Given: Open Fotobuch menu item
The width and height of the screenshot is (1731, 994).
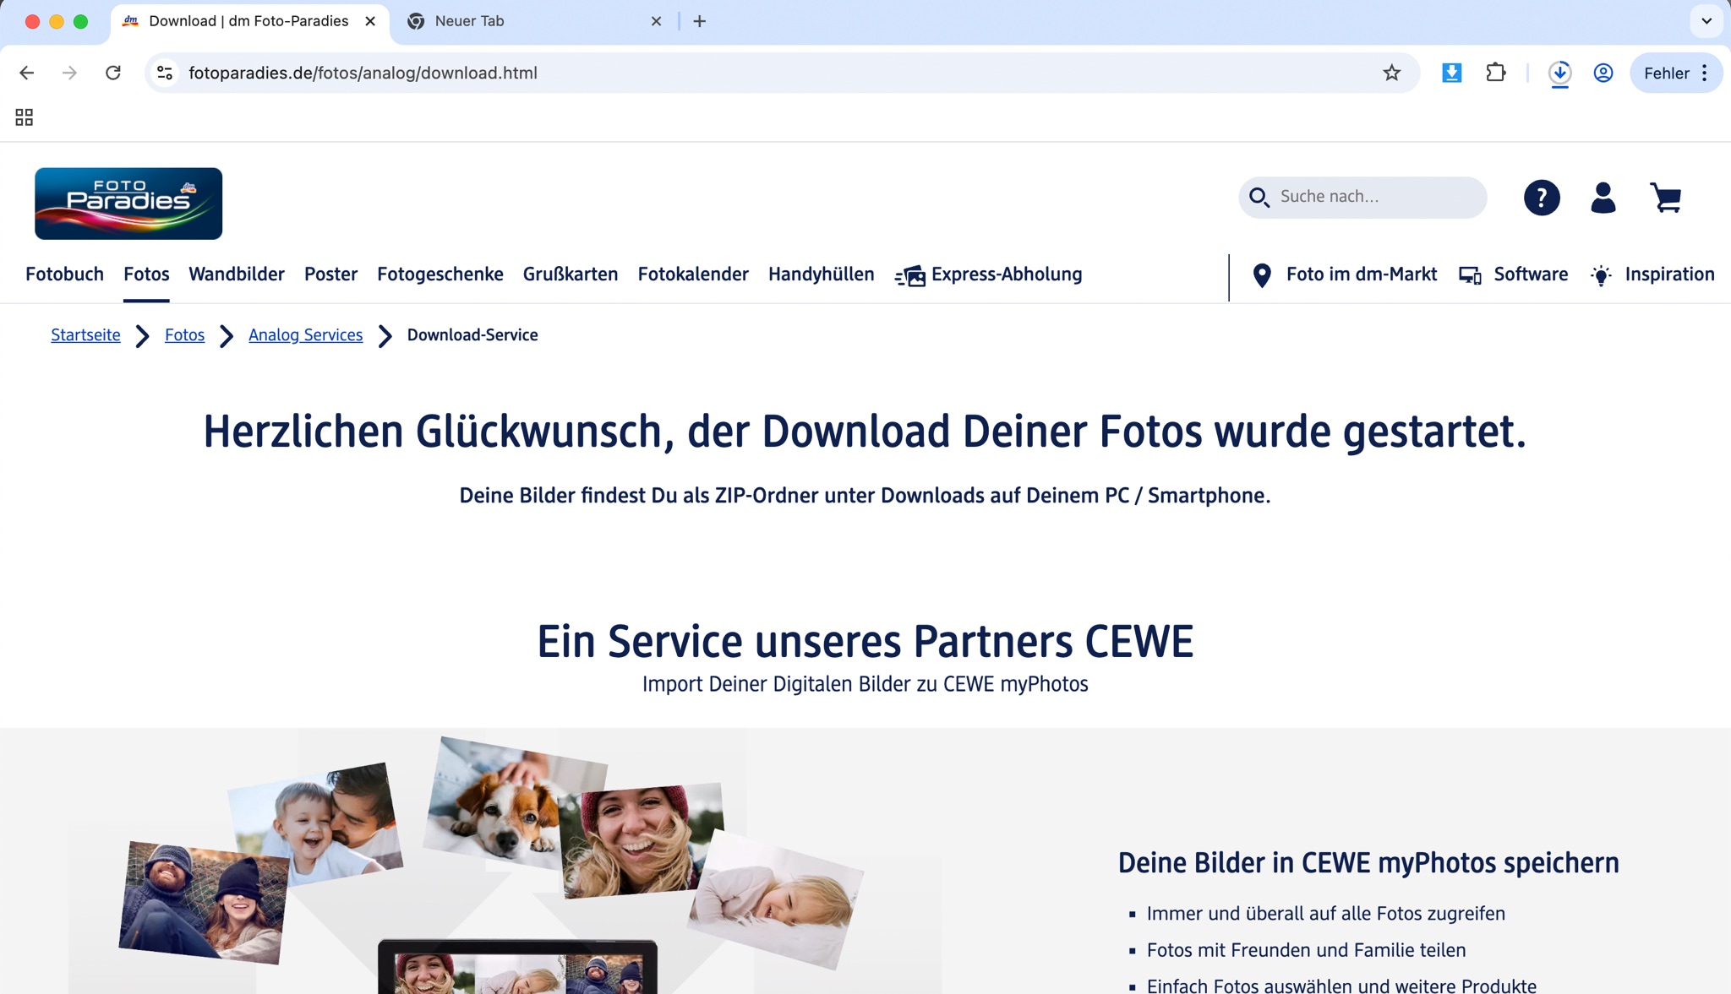Looking at the screenshot, I should pyautogui.click(x=64, y=274).
